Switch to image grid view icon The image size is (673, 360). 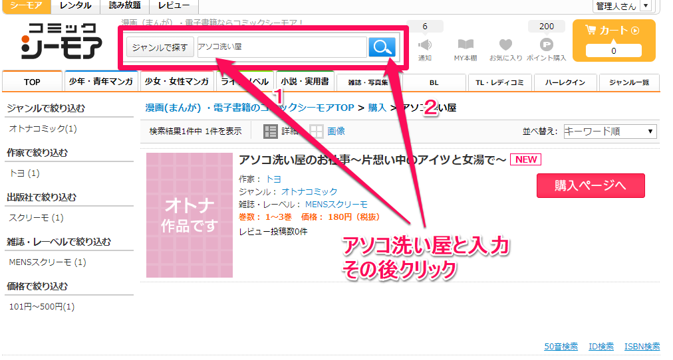click(317, 132)
